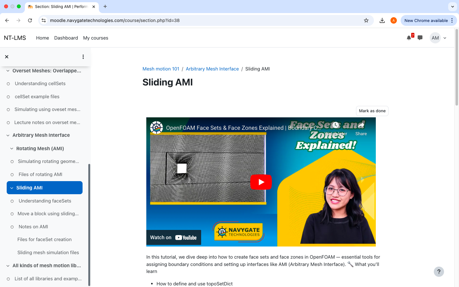Screen dimensions: 459x287
Task: Click the Watch later clock icon
Action: [336, 126]
